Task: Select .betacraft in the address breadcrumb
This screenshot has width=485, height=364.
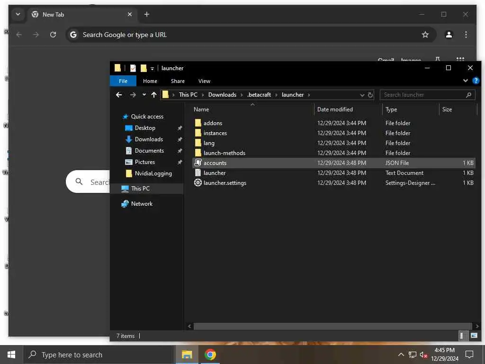Action: point(259,95)
